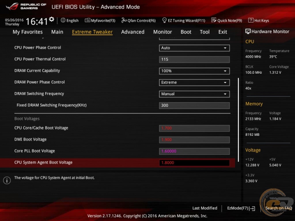Launch EZ Tuning Wizard(F11)

tap(183, 20)
